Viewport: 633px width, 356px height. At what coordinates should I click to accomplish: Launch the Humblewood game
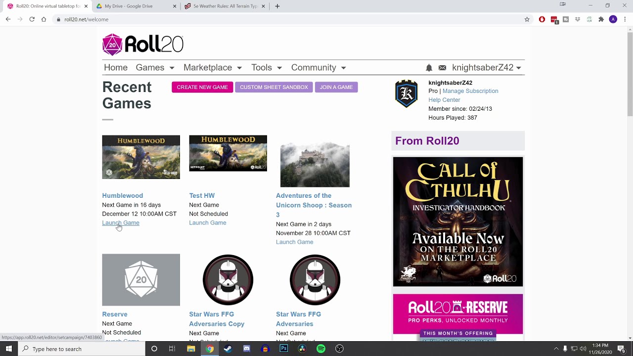[x=121, y=222]
